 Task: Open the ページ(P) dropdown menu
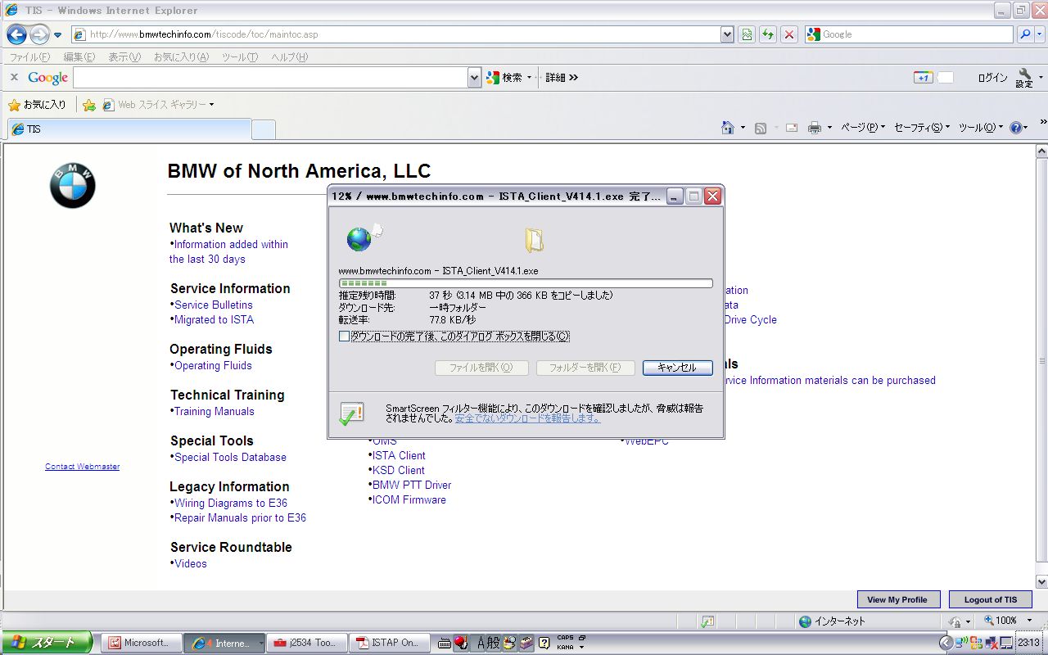pyautogui.click(x=863, y=128)
